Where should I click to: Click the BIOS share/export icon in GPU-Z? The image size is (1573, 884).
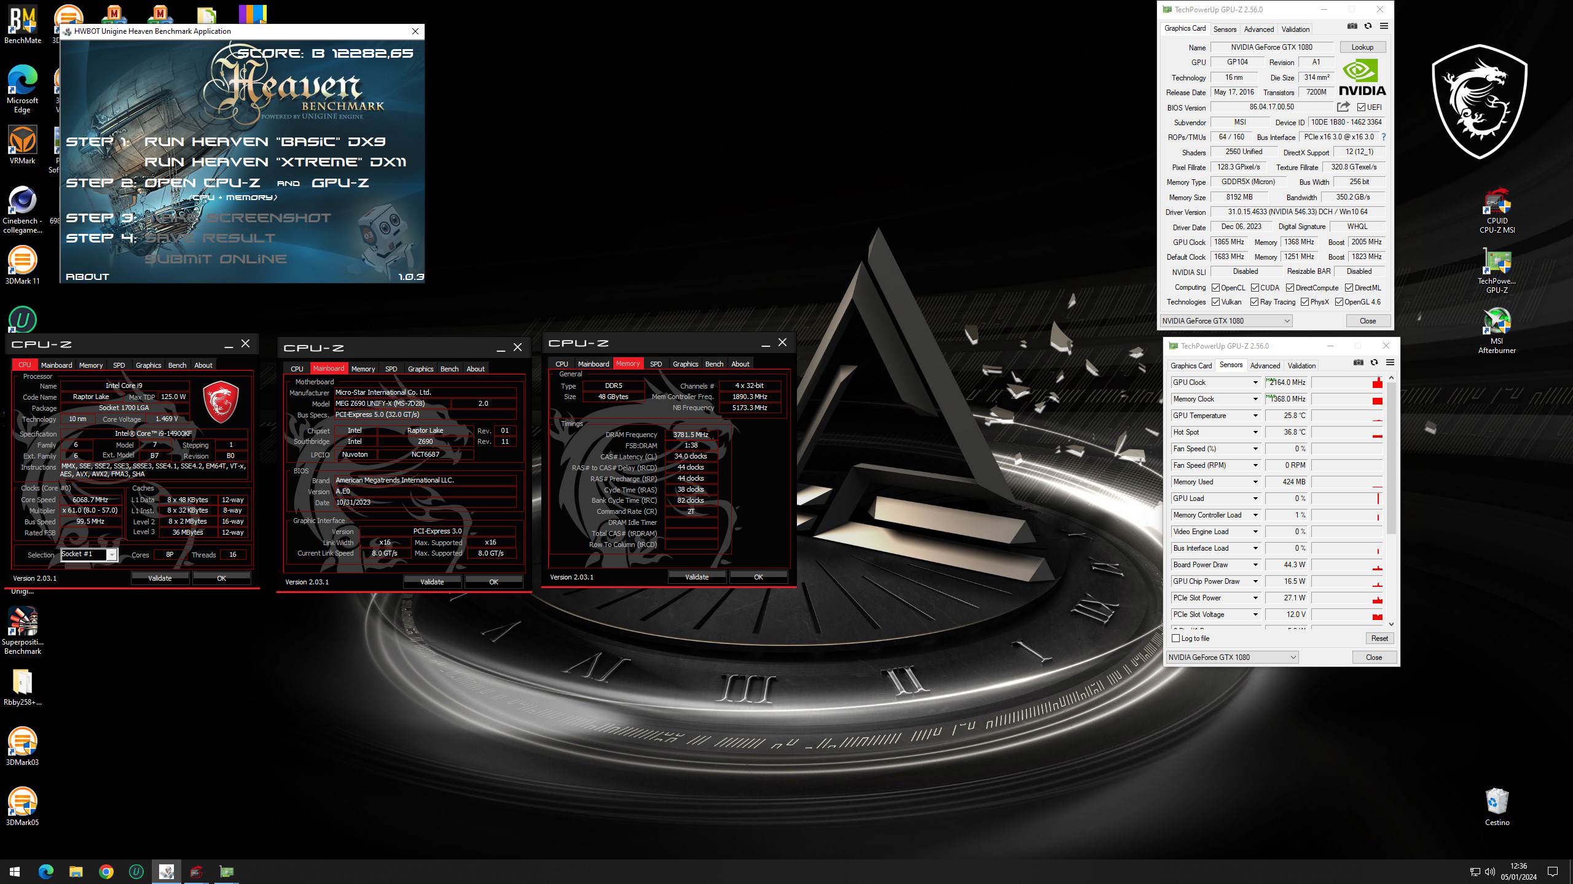point(1343,107)
